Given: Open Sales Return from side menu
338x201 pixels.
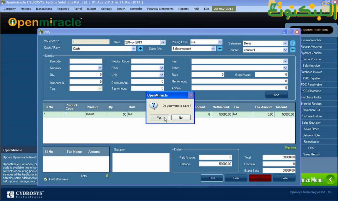Looking at the screenshot, I should tap(311, 154).
